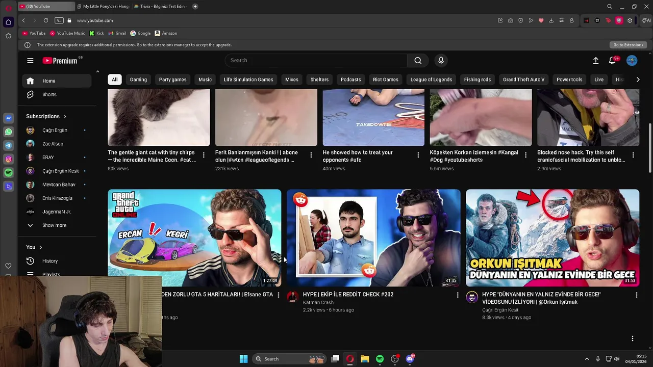Open File Explorer from taskbar

365,359
